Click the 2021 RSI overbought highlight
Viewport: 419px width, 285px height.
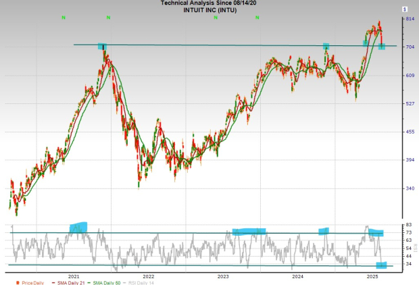(78, 228)
